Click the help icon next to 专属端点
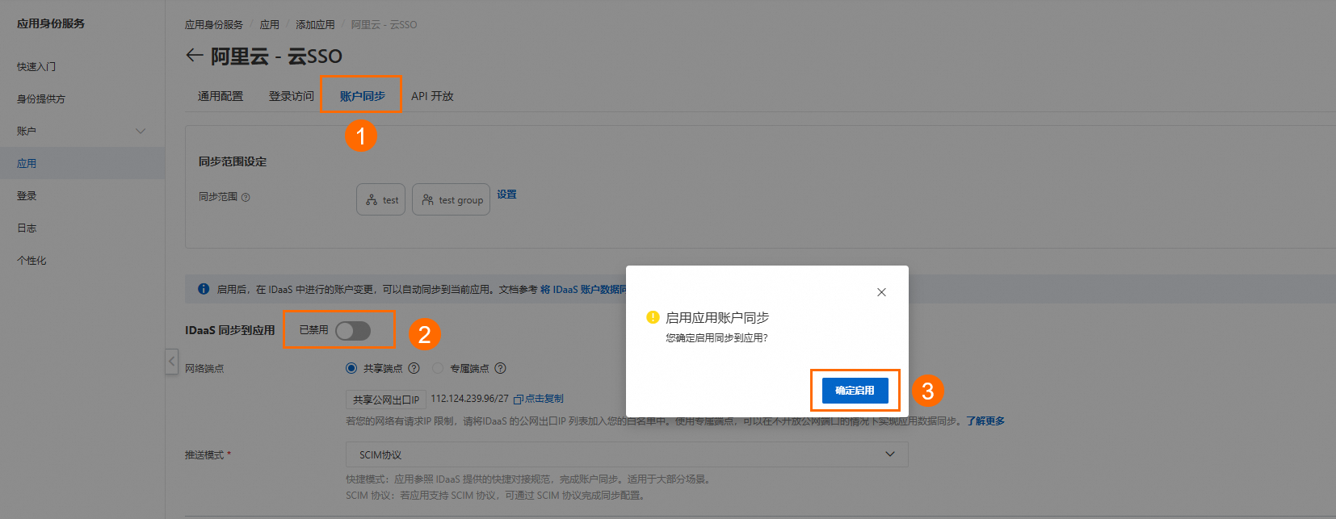This screenshot has height=519, width=1336. pyautogui.click(x=500, y=368)
